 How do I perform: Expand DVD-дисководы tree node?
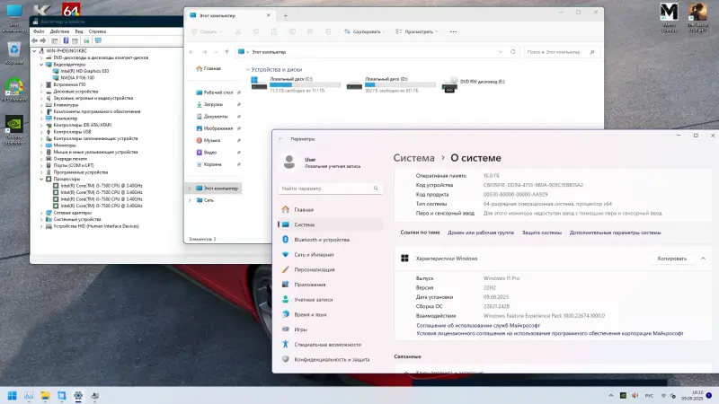[41, 57]
